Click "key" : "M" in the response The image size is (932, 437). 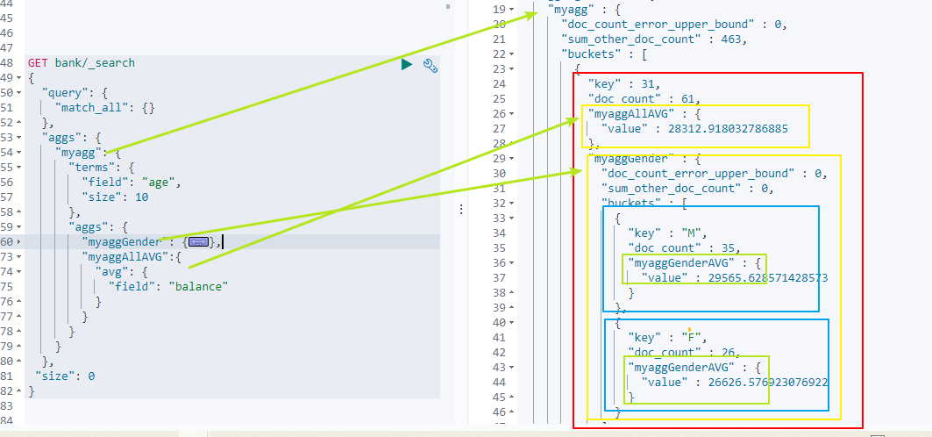point(667,233)
